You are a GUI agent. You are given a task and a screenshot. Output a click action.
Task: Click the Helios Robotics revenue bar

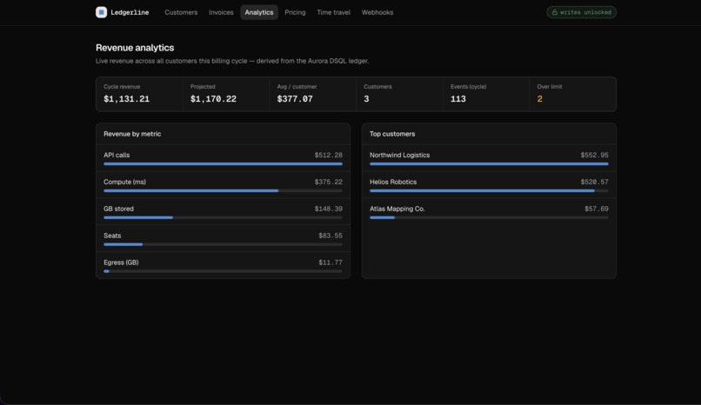489,190
